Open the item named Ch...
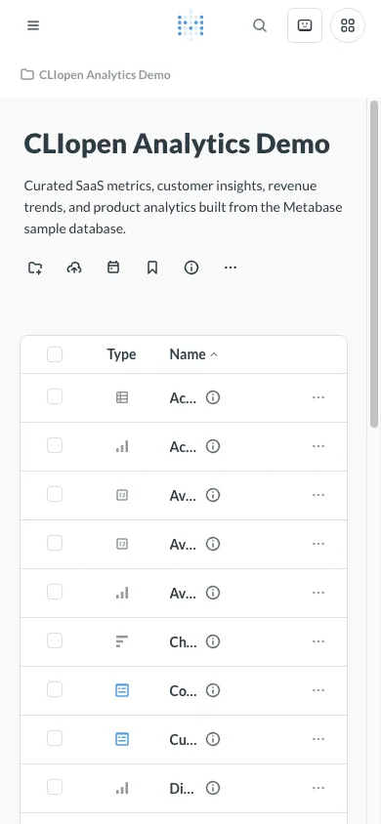Screen dimensions: 381x824 click(x=183, y=641)
